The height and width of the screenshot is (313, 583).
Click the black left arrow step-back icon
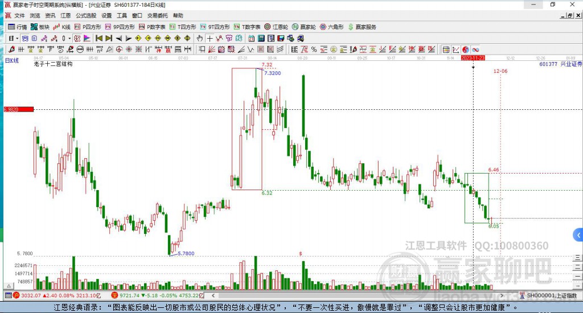(118, 38)
